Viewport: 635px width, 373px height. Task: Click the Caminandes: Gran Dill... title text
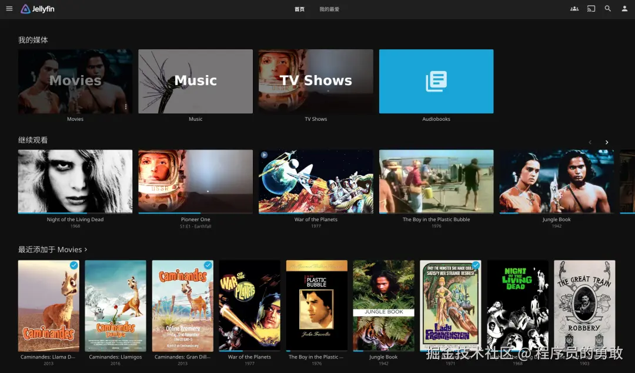(183, 357)
